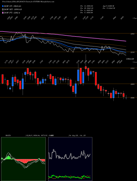This screenshot has height=181, width=137.
Task: Click the 'Pre L' low price value
Action: point(87,10)
